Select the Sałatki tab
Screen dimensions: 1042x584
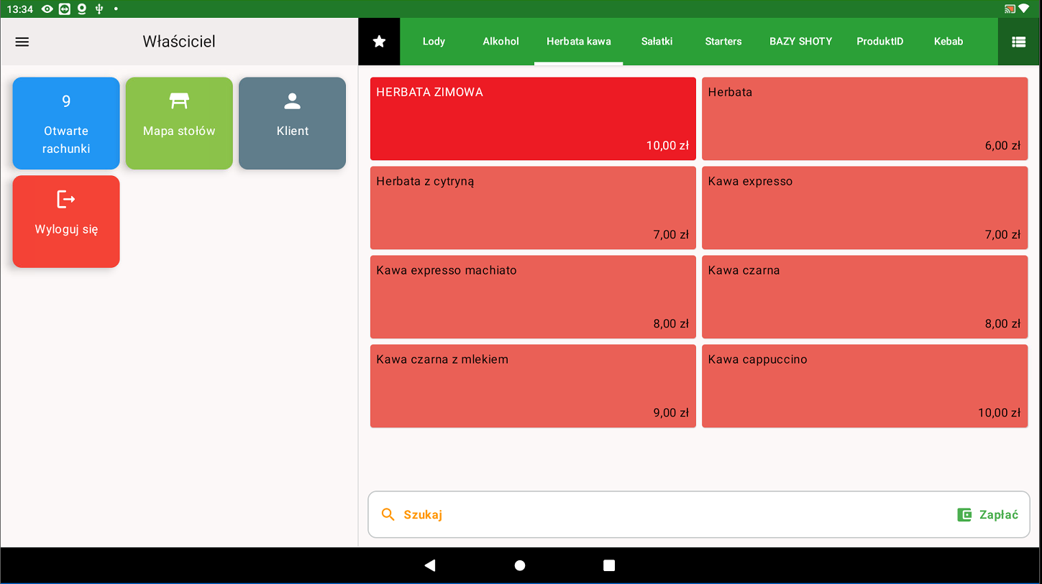point(657,42)
